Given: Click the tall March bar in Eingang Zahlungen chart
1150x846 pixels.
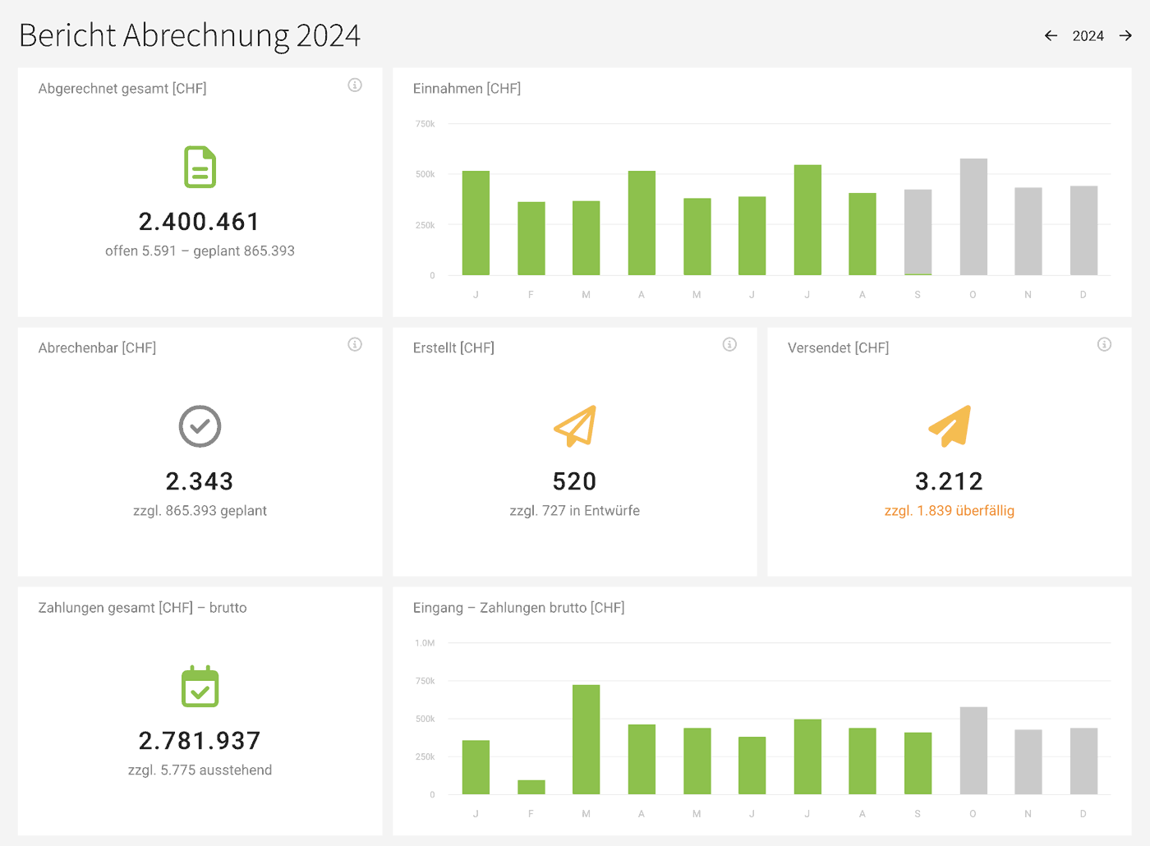Looking at the screenshot, I should pyautogui.click(x=586, y=739).
